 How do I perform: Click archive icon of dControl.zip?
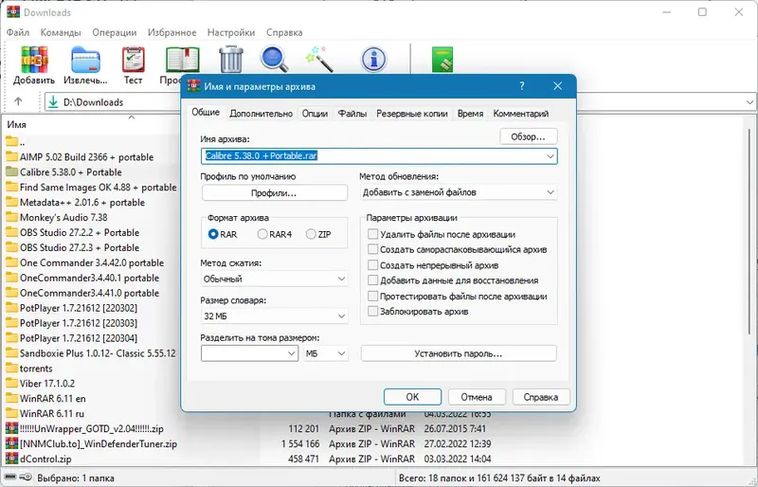(x=11, y=458)
